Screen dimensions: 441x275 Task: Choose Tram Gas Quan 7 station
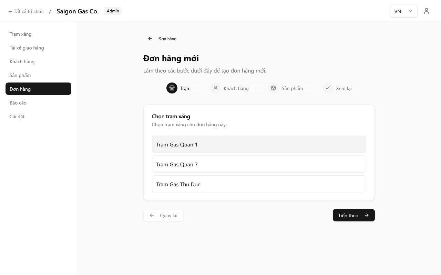[259, 164]
